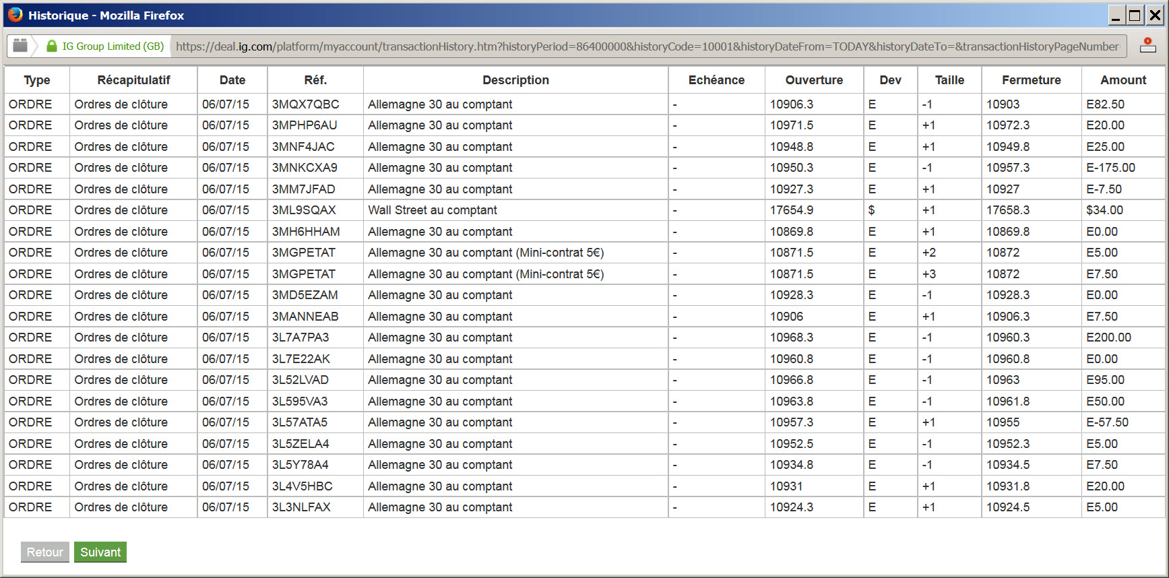
Task: Select reference 3ML9SQAX
Action: pos(304,210)
